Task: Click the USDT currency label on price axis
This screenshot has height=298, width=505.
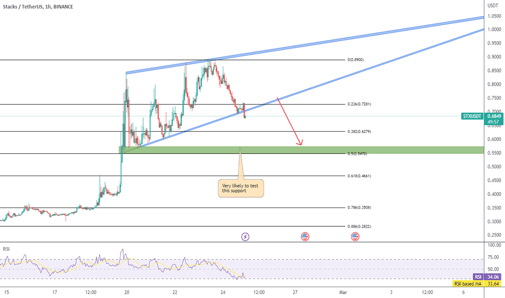Action: click(493, 5)
